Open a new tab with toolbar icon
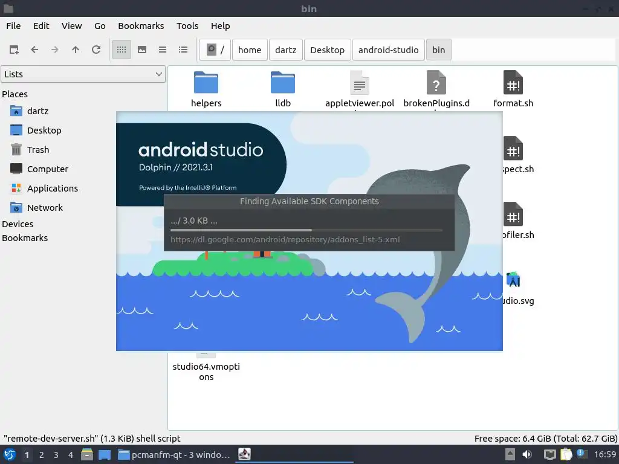Screen dimensions: 619x464 click(14, 50)
